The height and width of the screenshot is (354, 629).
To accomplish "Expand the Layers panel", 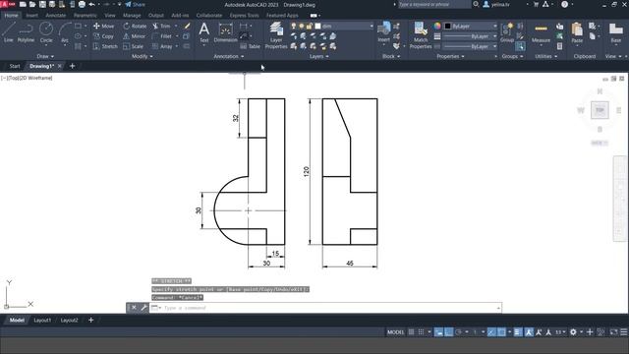I will [318, 56].
